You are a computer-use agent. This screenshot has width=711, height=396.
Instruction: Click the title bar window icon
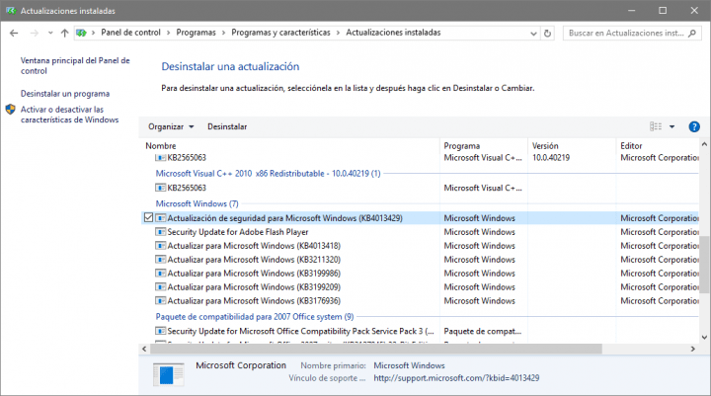pos(11,11)
